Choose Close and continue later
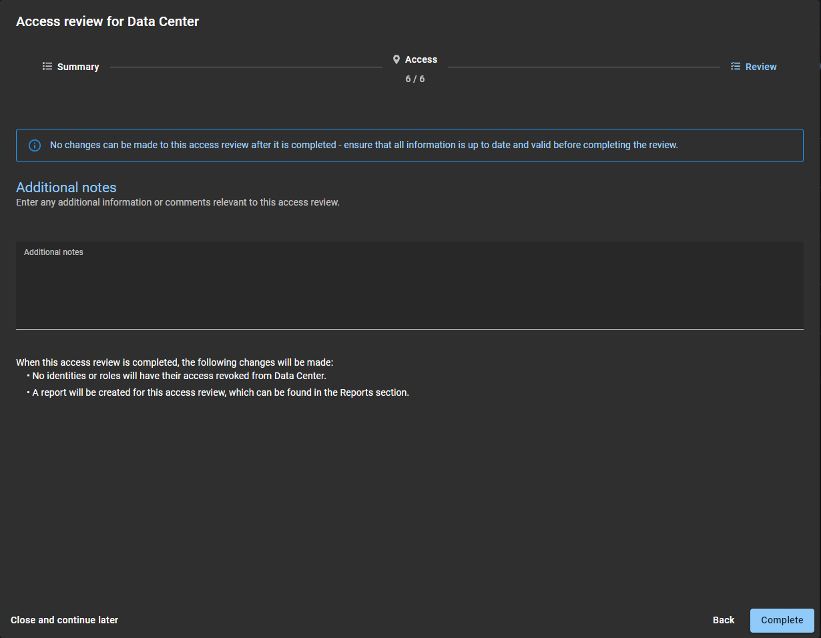821x638 pixels. click(65, 620)
